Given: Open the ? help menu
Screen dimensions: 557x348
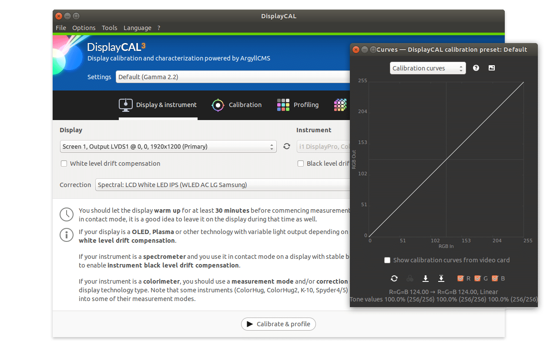Looking at the screenshot, I should point(159,28).
